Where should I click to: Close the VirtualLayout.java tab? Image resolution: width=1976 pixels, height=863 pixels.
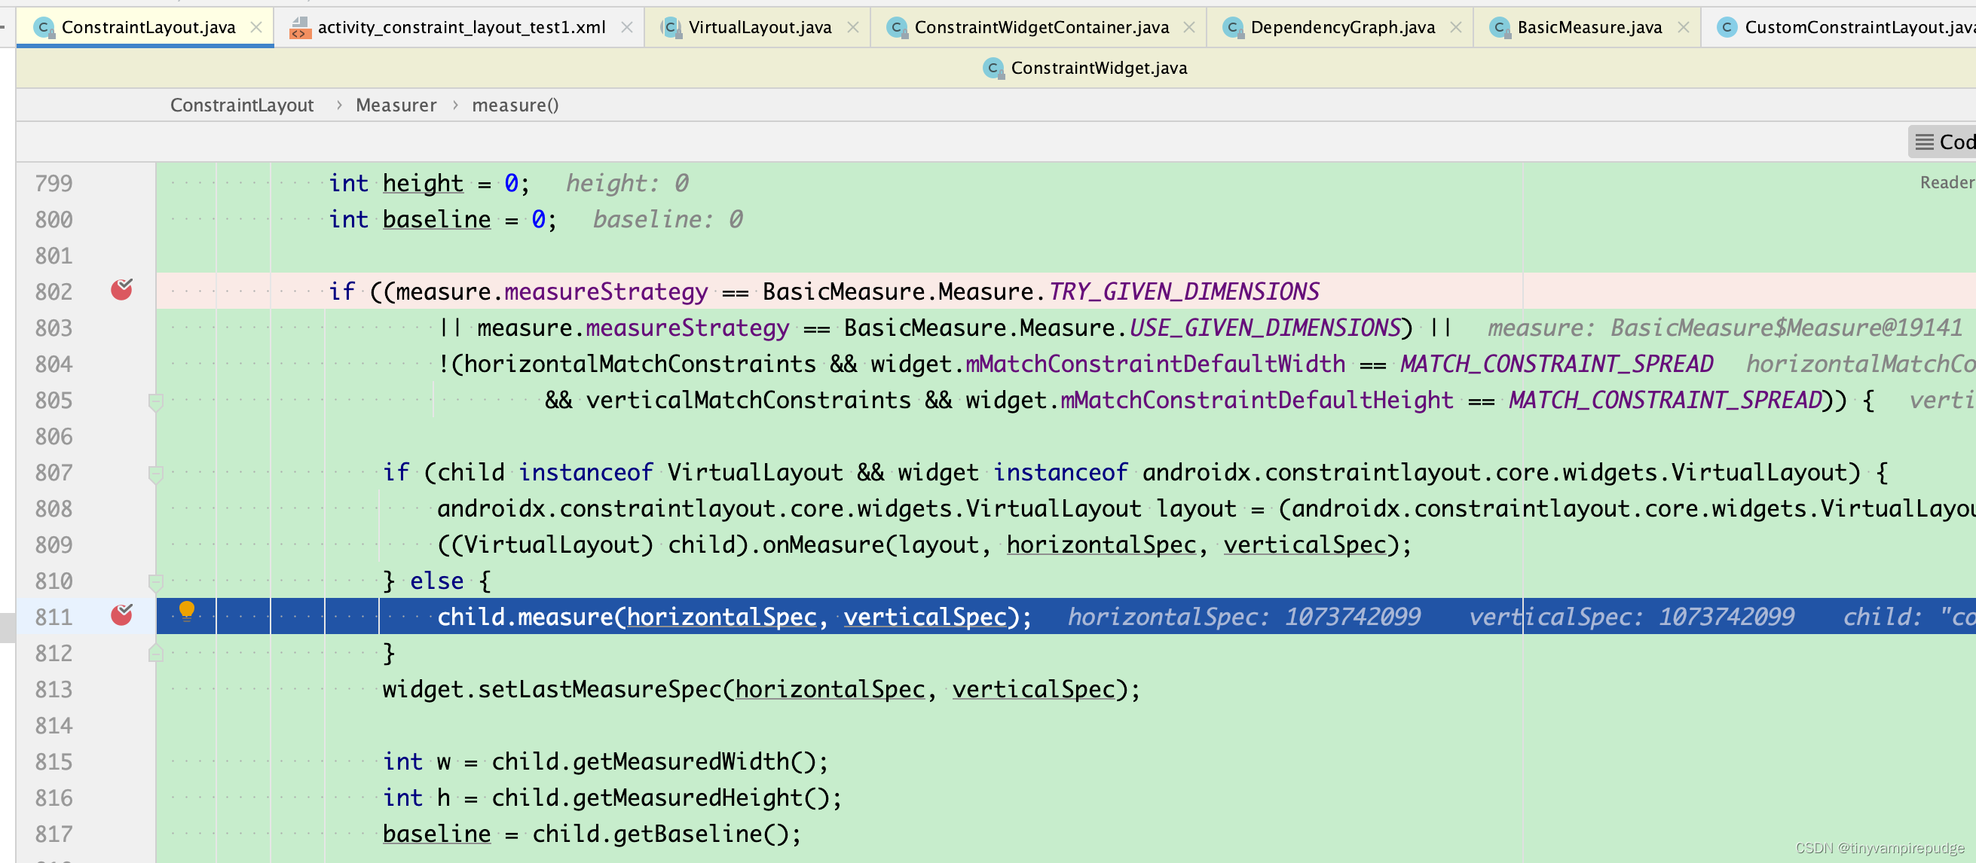[852, 28]
